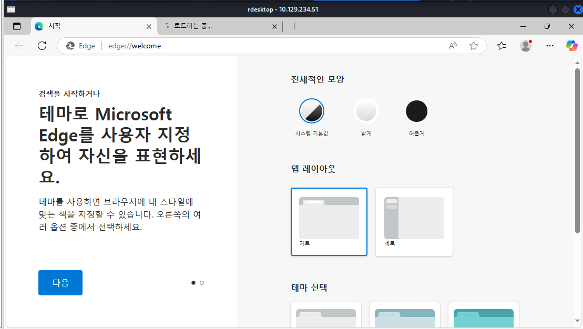Select the 밝게 light appearance option

[366, 111]
